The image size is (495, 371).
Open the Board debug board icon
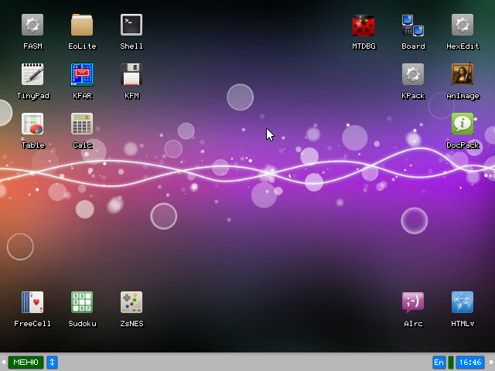(x=413, y=26)
